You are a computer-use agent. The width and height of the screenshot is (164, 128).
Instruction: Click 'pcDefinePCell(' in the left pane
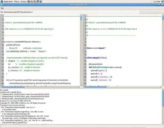tap(13, 45)
